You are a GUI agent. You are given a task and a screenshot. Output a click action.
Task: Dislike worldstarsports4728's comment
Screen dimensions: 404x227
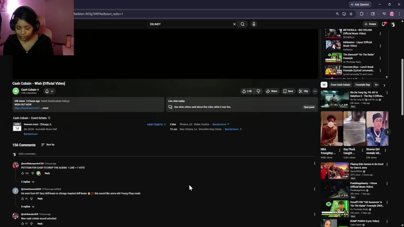pos(33,173)
